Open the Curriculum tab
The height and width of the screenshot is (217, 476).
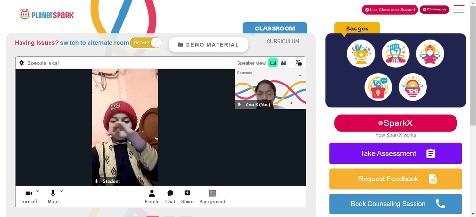[283, 41]
